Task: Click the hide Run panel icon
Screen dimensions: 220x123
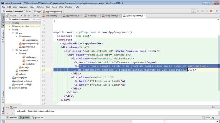Action: 217,107
